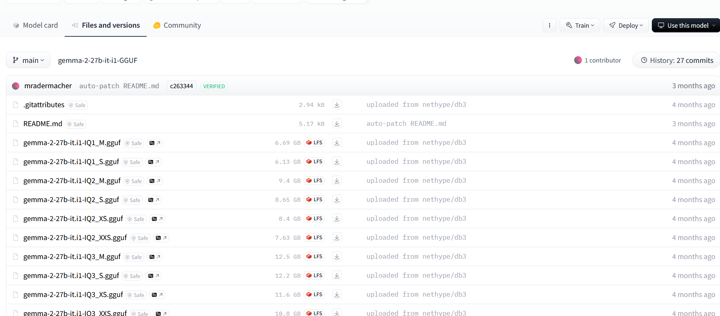Click '4 months ago' on IQ3_M row
720x316 pixels.
[x=693, y=257]
